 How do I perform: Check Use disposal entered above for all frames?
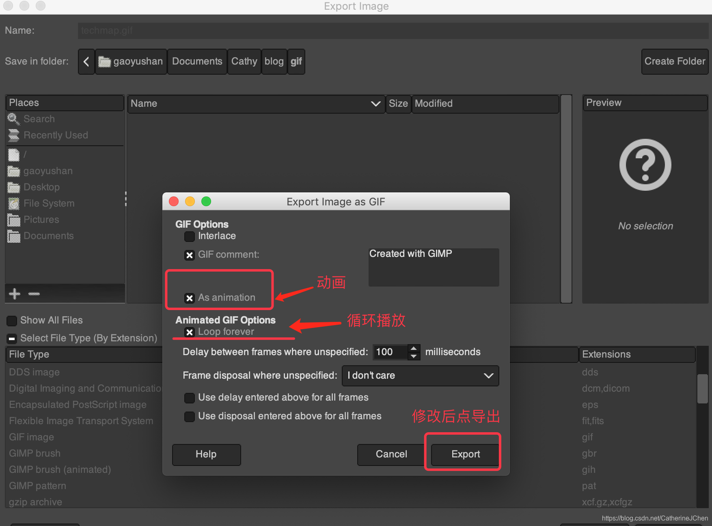[189, 416]
